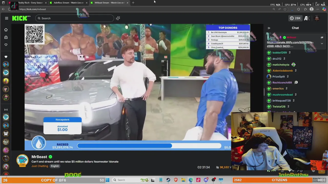
Task: Open browser Settings and more menu
Action: click(318, 9)
